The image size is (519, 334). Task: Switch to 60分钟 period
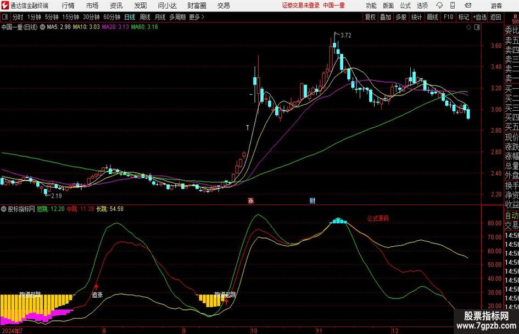(111, 17)
